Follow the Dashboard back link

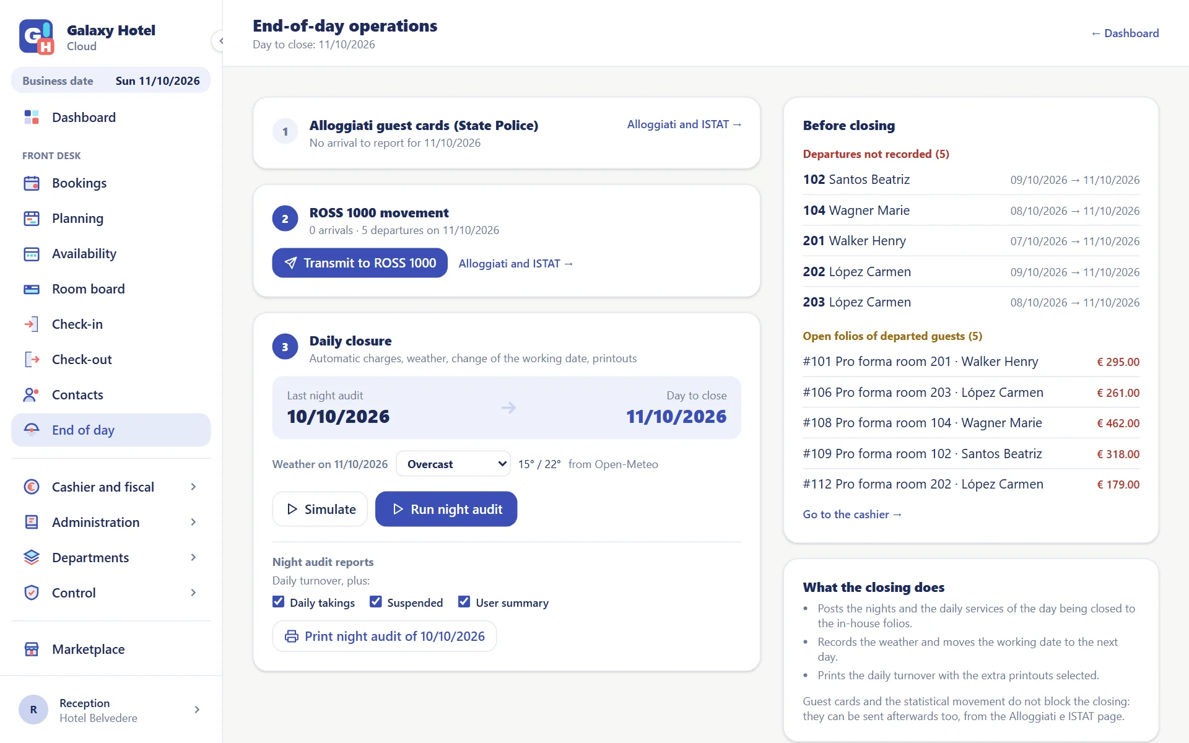tap(1125, 33)
